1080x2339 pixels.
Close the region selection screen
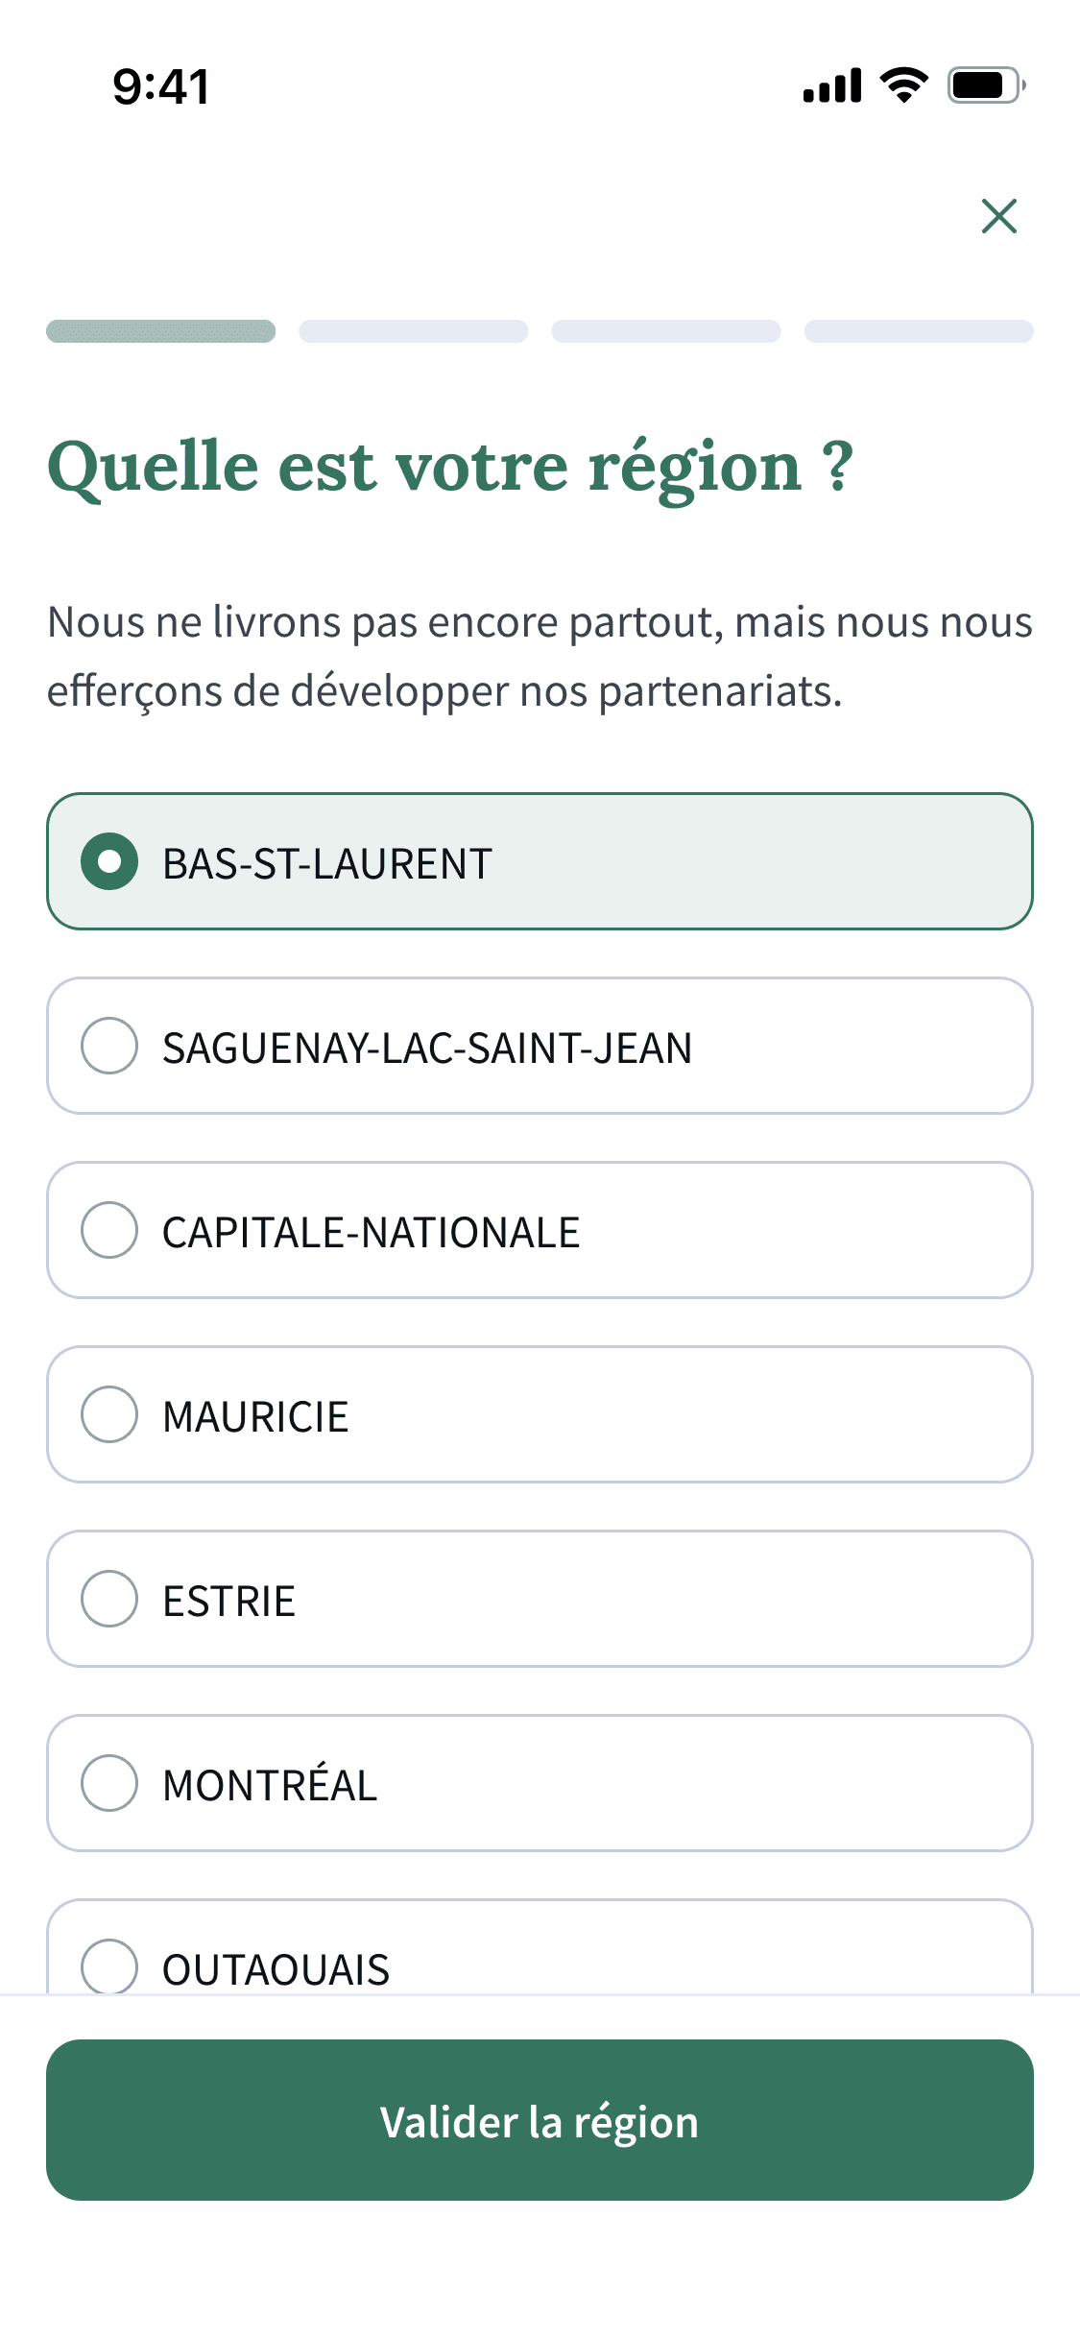[999, 216]
